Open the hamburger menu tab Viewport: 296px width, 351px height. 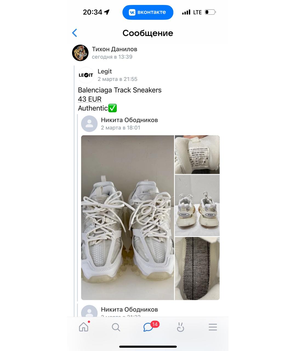(x=213, y=327)
